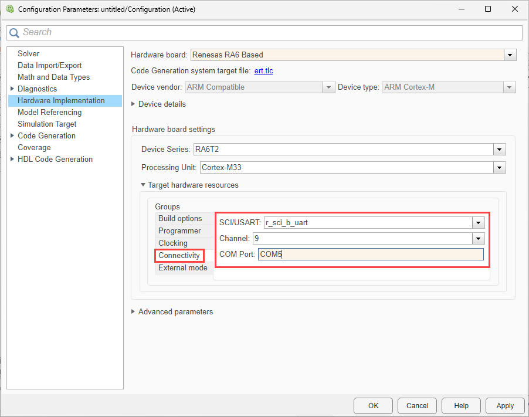The image size is (529, 417).
Task: Click the search magnifier icon
Action: pos(14,33)
